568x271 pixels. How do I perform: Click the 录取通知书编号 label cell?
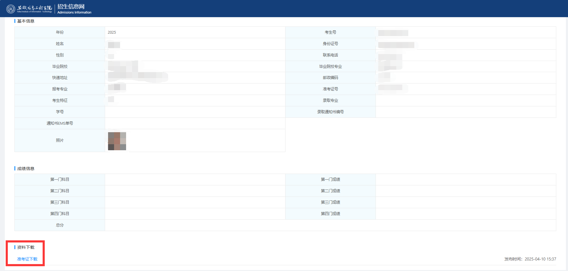[330, 112]
